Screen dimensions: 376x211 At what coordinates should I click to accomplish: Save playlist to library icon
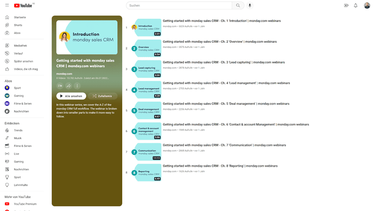[x=60, y=85]
